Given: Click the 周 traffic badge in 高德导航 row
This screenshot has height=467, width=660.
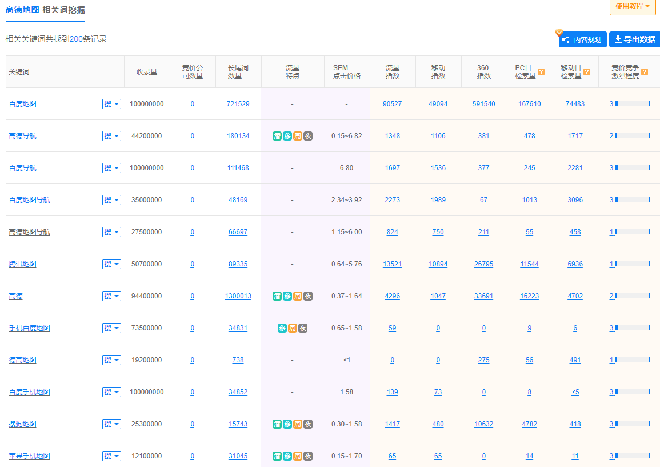Looking at the screenshot, I should 298,136.
